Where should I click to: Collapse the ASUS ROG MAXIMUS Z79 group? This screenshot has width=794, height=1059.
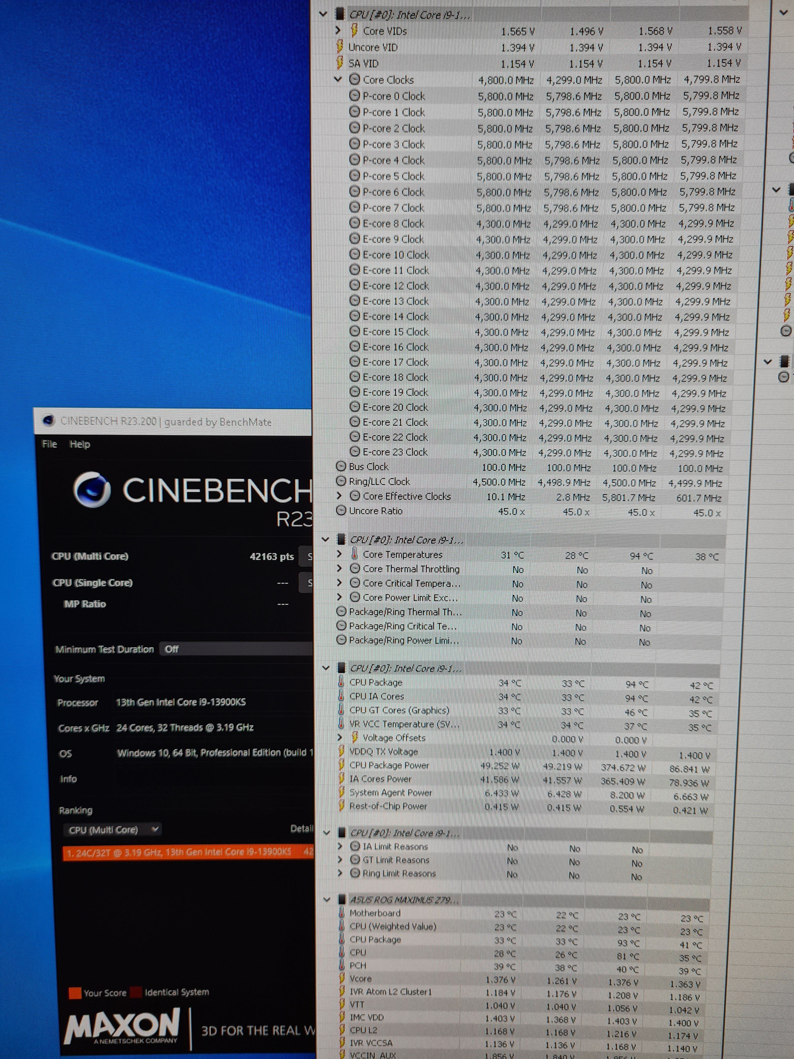pos(326,899)
